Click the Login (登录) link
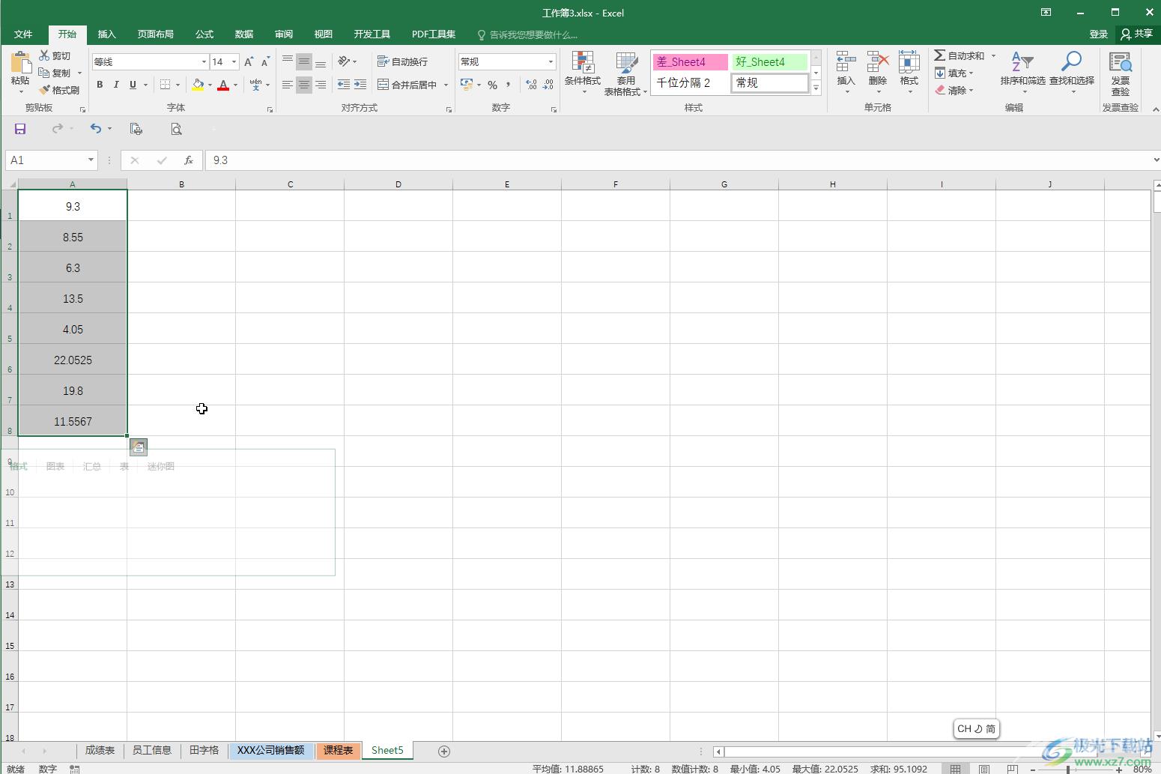Image resolution: width=1161 pixels, height=774 pixels. tap(1098, 34)
